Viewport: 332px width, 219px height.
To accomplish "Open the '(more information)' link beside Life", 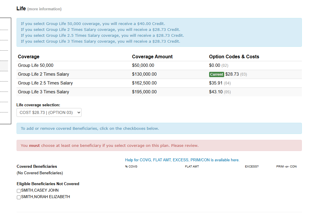I will pyautogui.click(x=44, y=9).
